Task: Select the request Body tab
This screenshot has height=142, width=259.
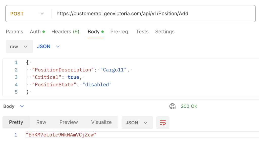Action: click(95, 32)
